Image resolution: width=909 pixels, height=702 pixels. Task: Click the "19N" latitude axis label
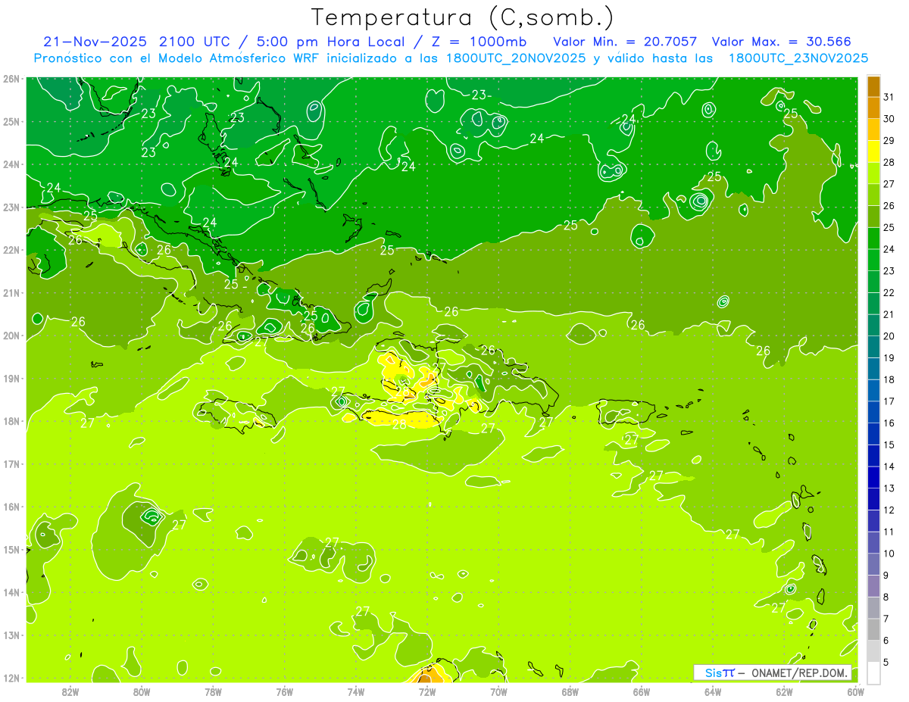[11, 378]
